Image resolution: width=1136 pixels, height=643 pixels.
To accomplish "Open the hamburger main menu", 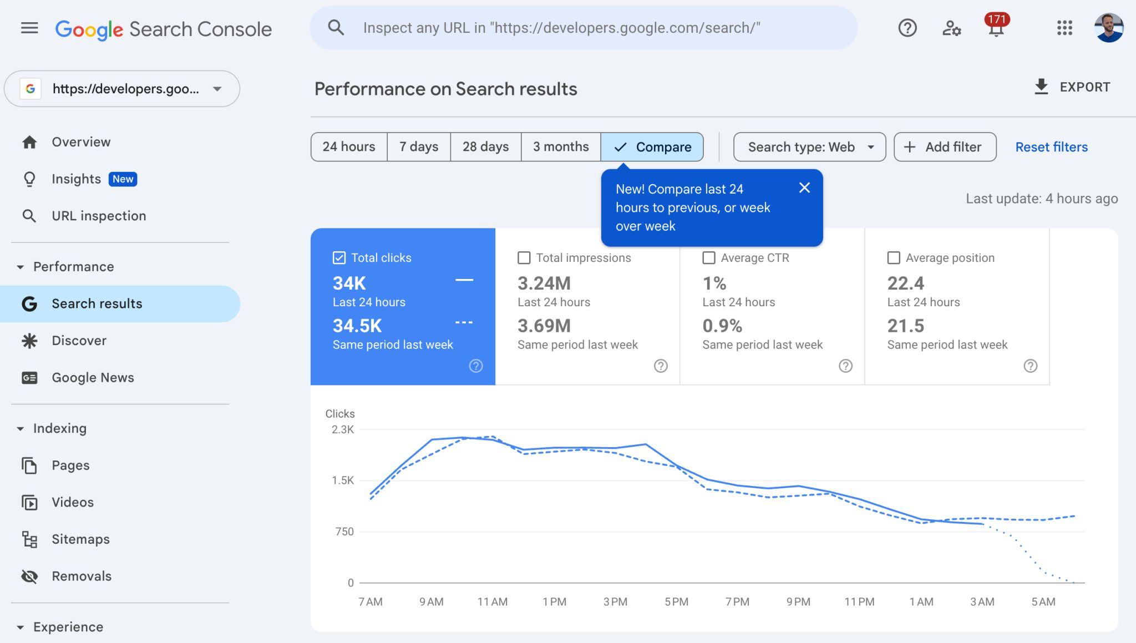I will point(29,28).
